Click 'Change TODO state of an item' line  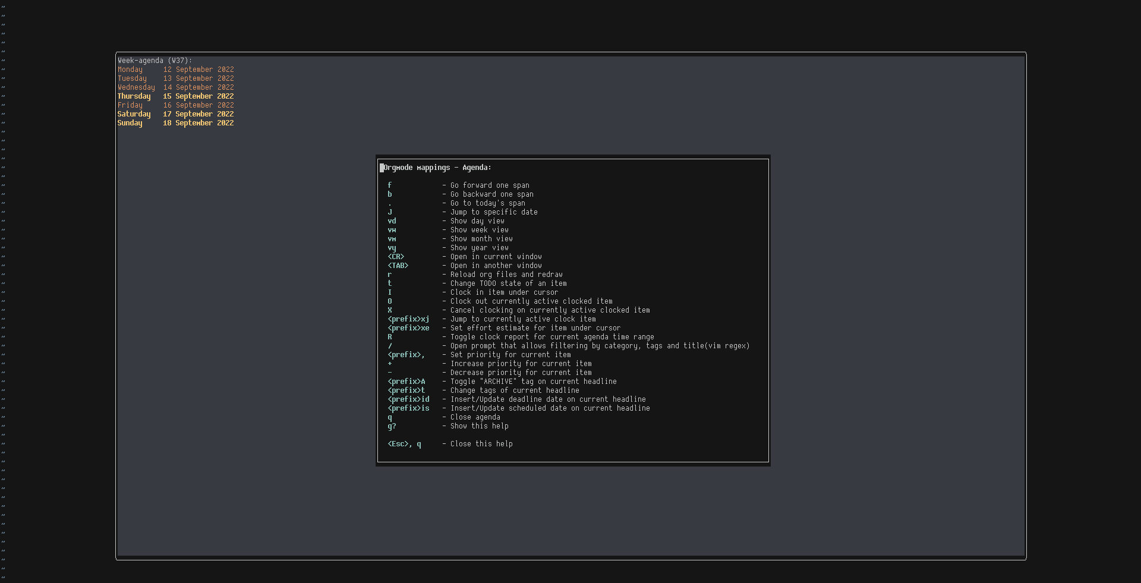pos(477,283)
